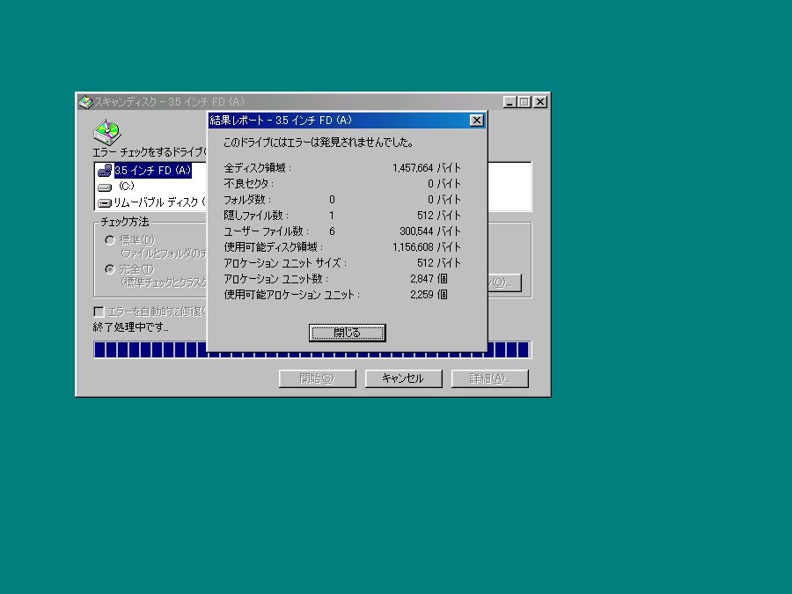Select the 完全(T) check method option

pyautogui.click(x=109, y=268)
